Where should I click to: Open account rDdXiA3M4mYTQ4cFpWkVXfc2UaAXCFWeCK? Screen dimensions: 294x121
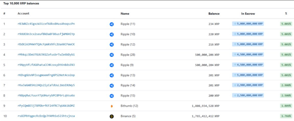46,44
